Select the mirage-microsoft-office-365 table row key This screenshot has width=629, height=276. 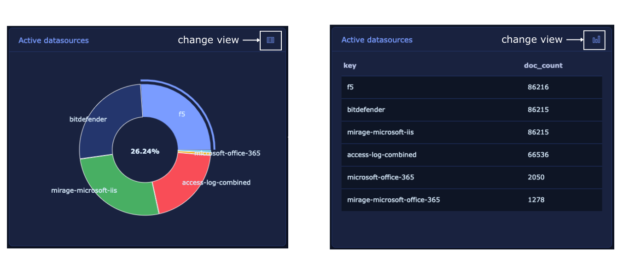(394, 200)
